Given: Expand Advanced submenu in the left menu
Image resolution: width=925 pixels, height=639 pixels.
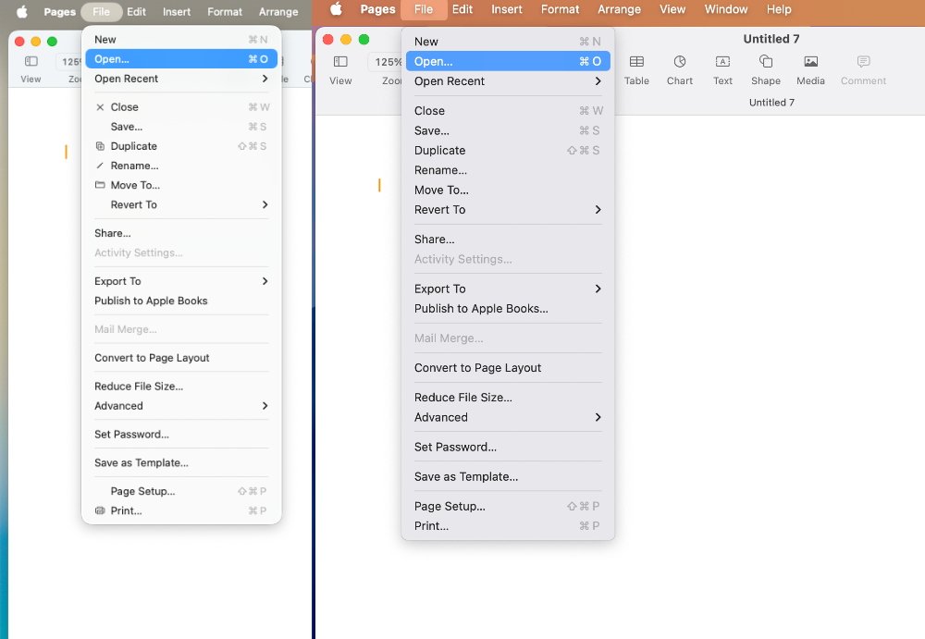Looking at the screenshot, I should (x=181, y=405).
